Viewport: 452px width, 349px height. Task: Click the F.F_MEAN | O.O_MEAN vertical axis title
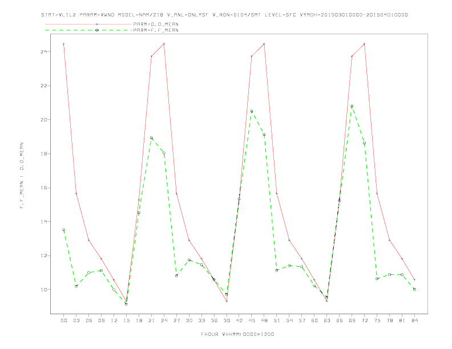click(x=22, y=176)
